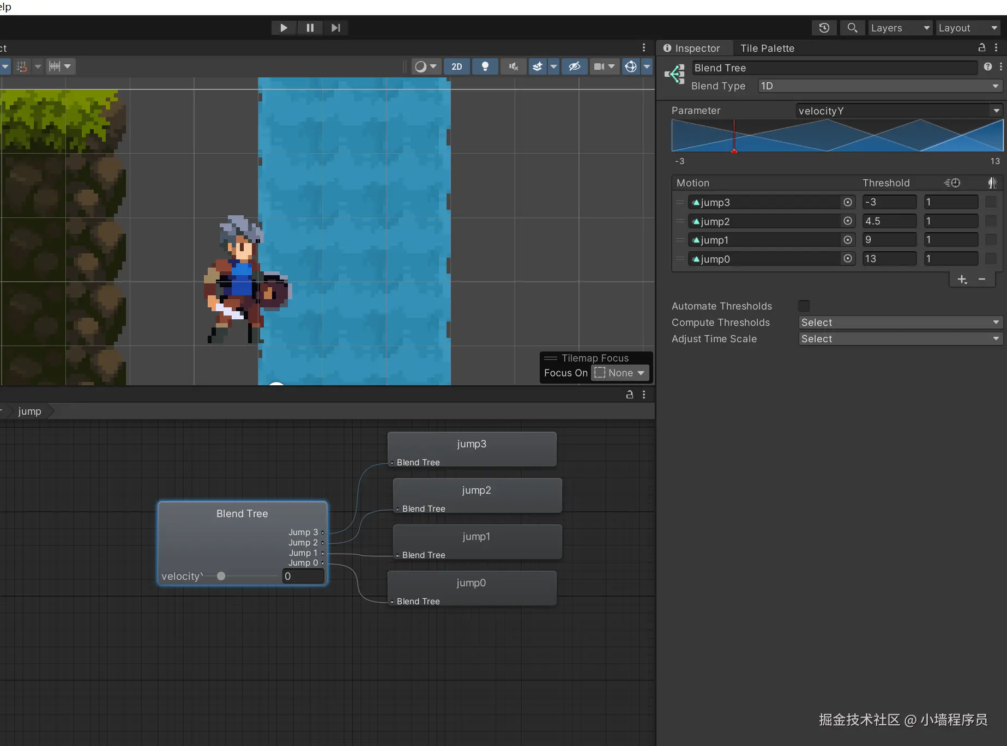Click the Play button in the toolbar
This screenshot has height=746, width=1007.
tap(284, 28)
